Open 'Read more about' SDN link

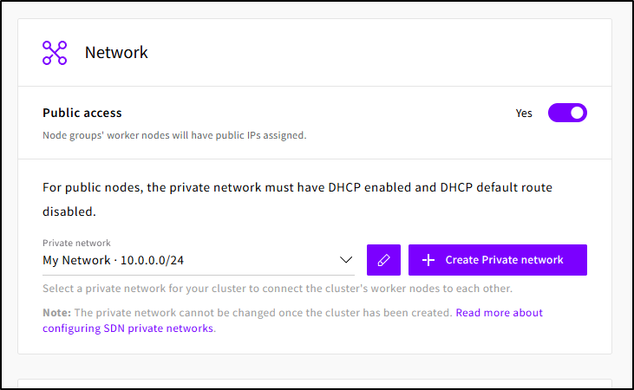click(x=499, y=312)
